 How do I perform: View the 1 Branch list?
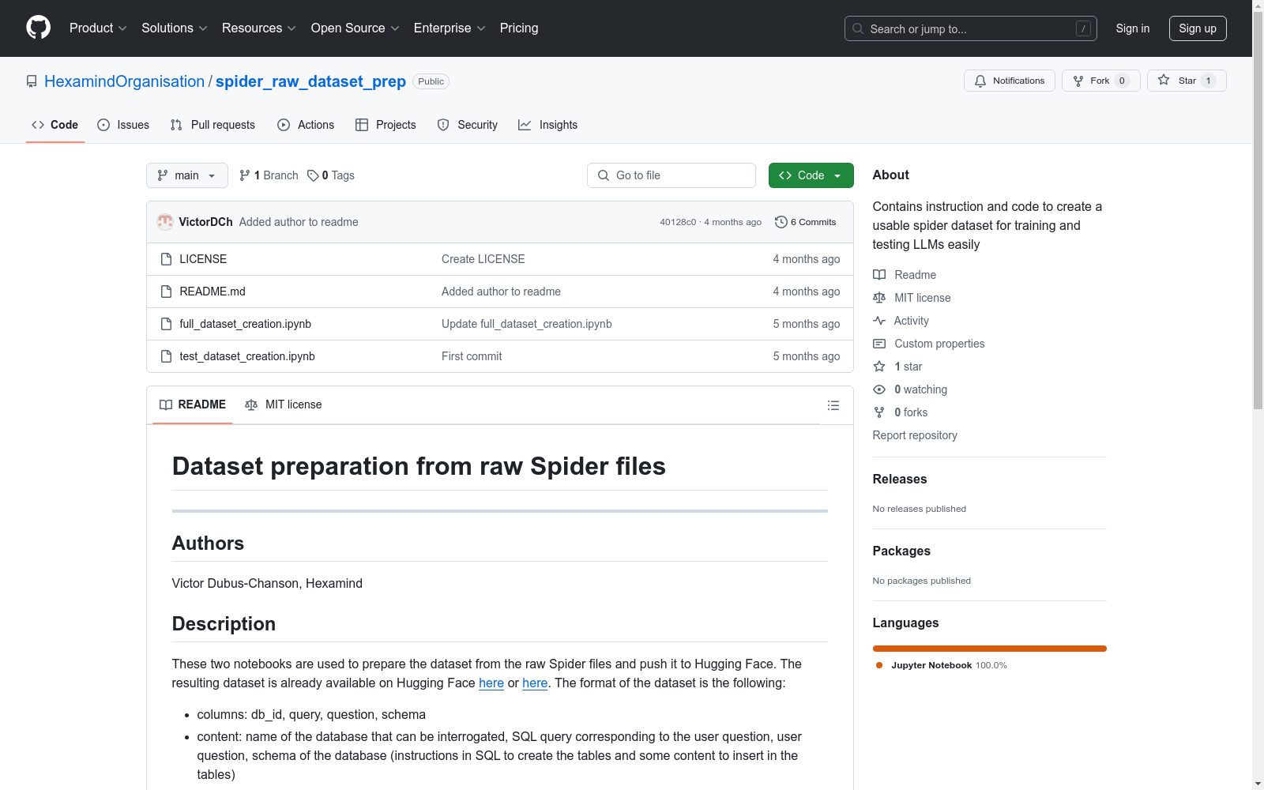[269, 175]
